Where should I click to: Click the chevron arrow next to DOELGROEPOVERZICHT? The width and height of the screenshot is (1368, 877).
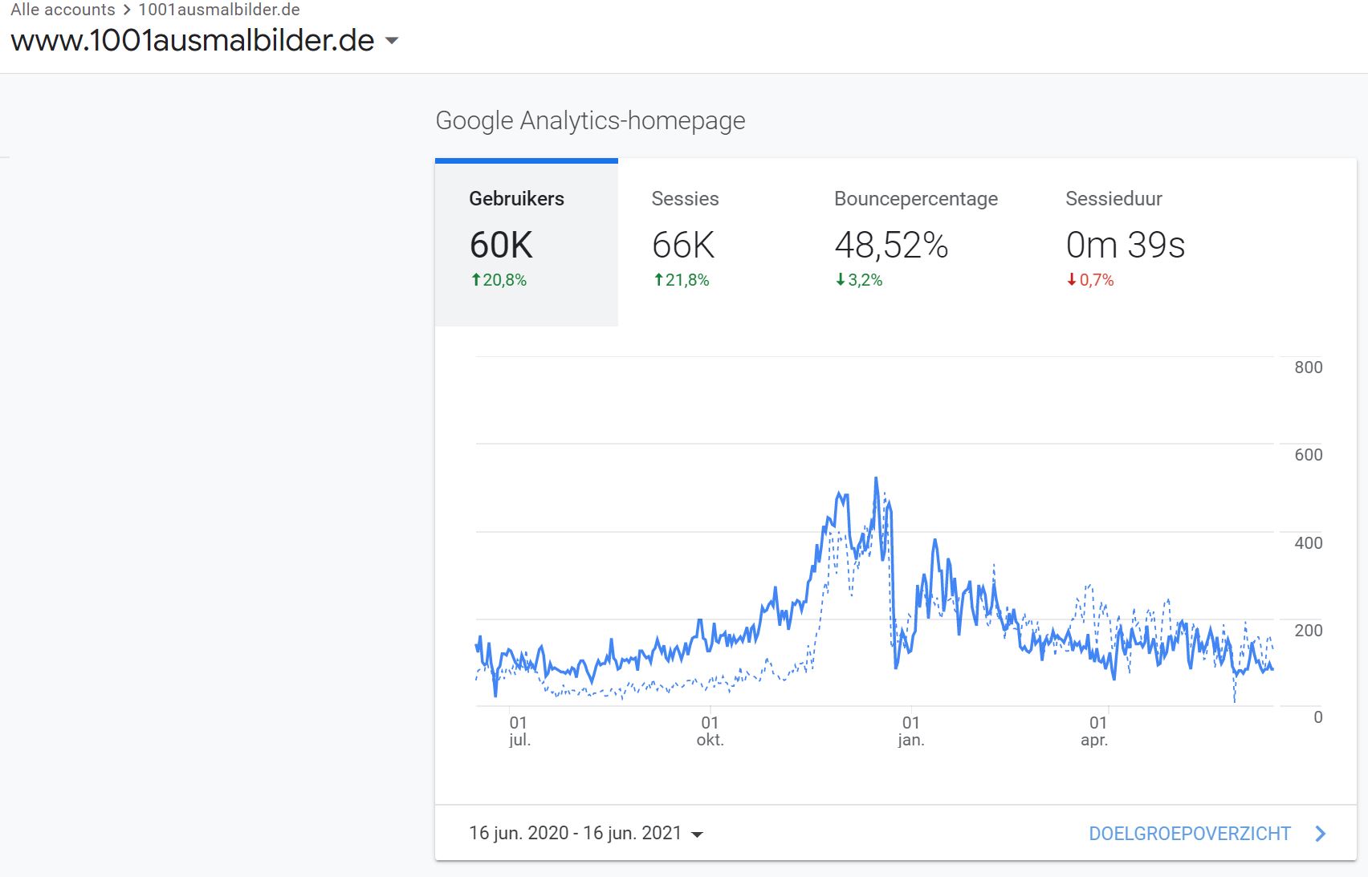pos(1321,834)
